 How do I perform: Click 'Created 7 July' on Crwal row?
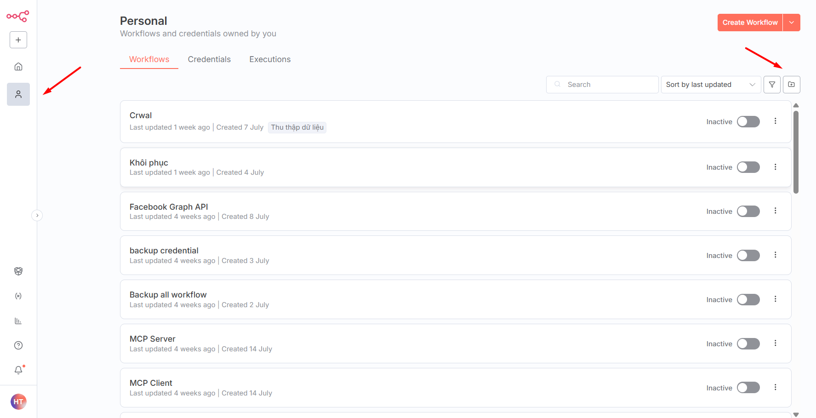tap(240, 127)
